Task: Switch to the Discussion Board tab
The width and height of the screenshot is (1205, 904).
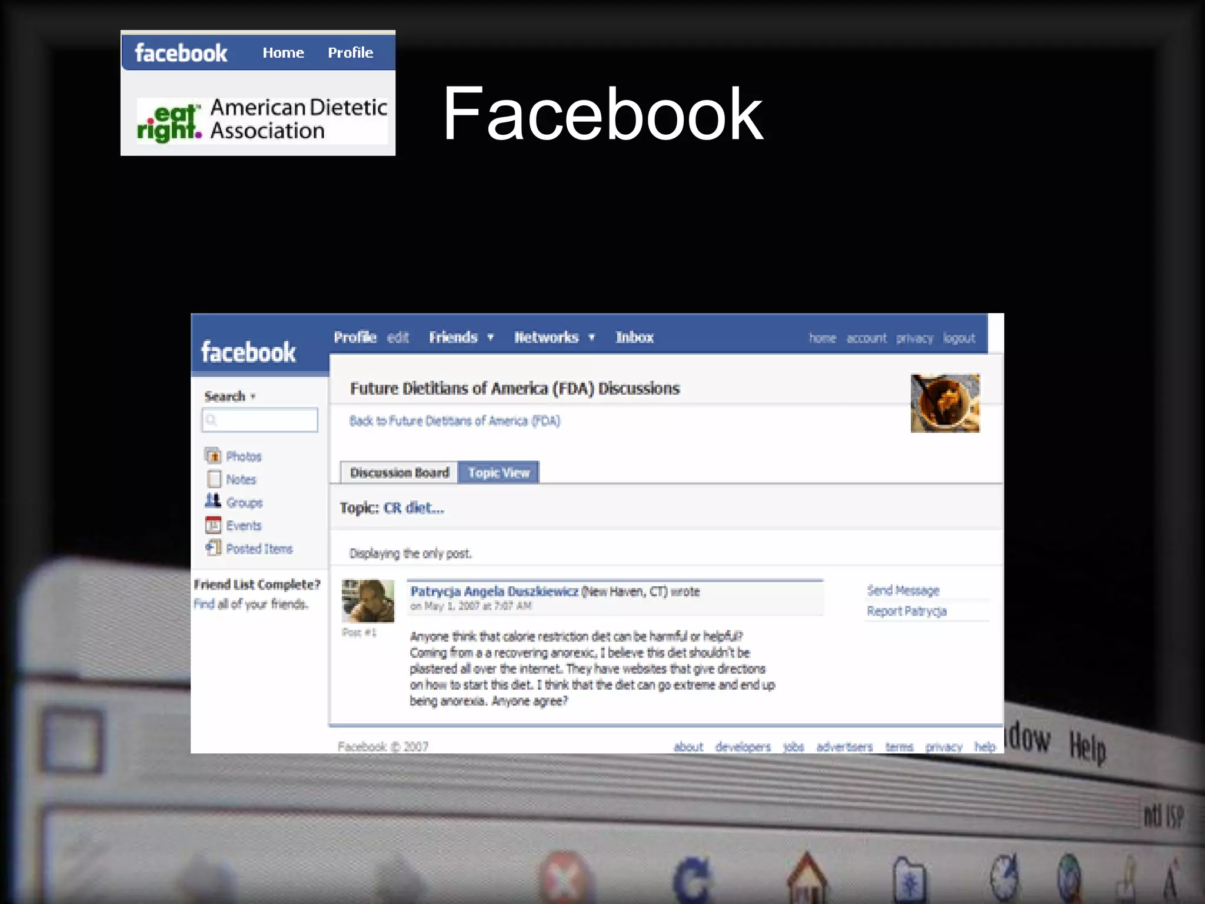Action: [399, 473]
